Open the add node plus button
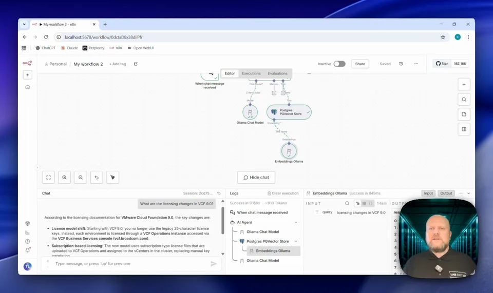The image size is (493, 293). point(464,84)
